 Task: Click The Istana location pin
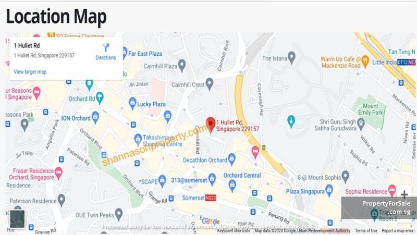292,58
